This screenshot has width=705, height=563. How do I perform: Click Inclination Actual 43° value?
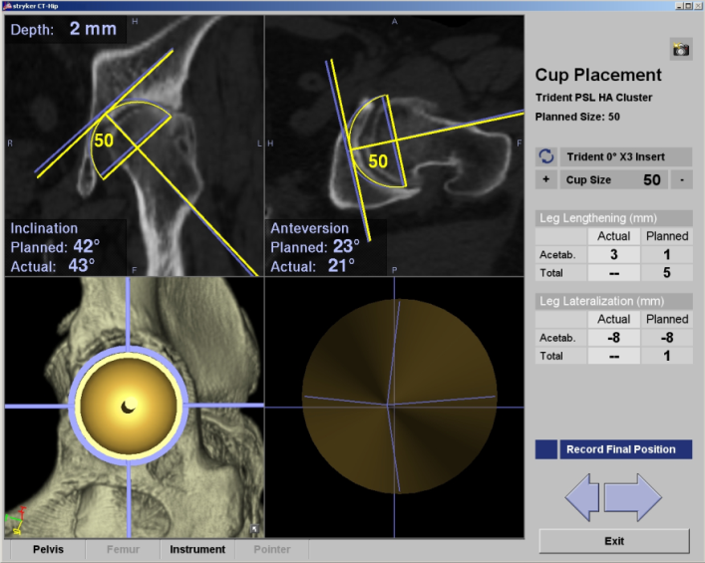click(x=82, y=265)
